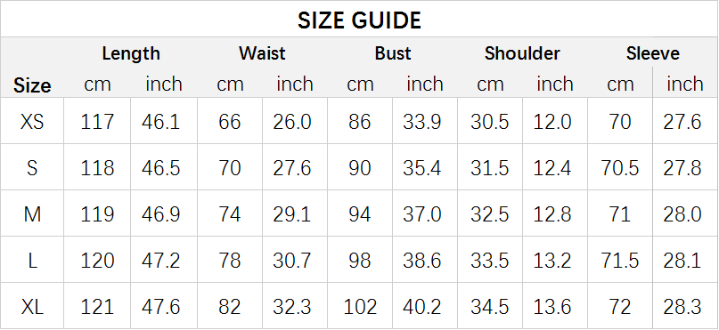Image resolution: width=719 pixels, height=330 pixels.
Task: Click the XL bust cm value 102
Action: [x=360, y=307]
